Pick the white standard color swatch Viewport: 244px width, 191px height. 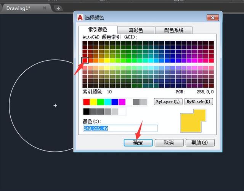pos(129,102)
